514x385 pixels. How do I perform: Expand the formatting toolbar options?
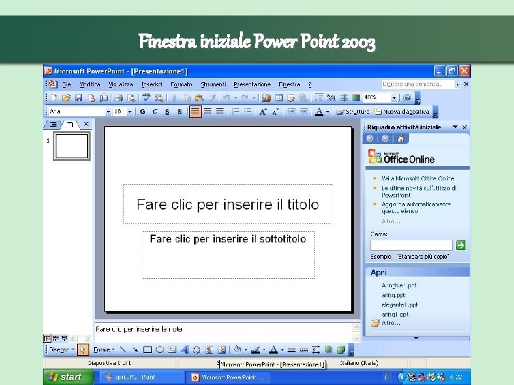click(x=435, y=112)
